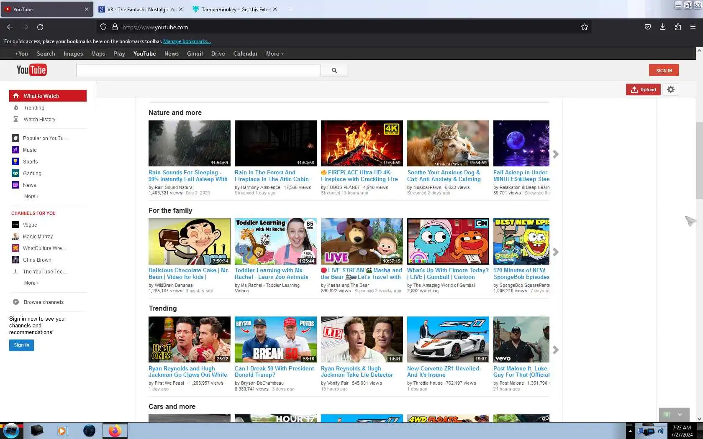Viewport: 703px width, 439px height.
Task: Click the Firefox address bar
Action: coord(343,27)
